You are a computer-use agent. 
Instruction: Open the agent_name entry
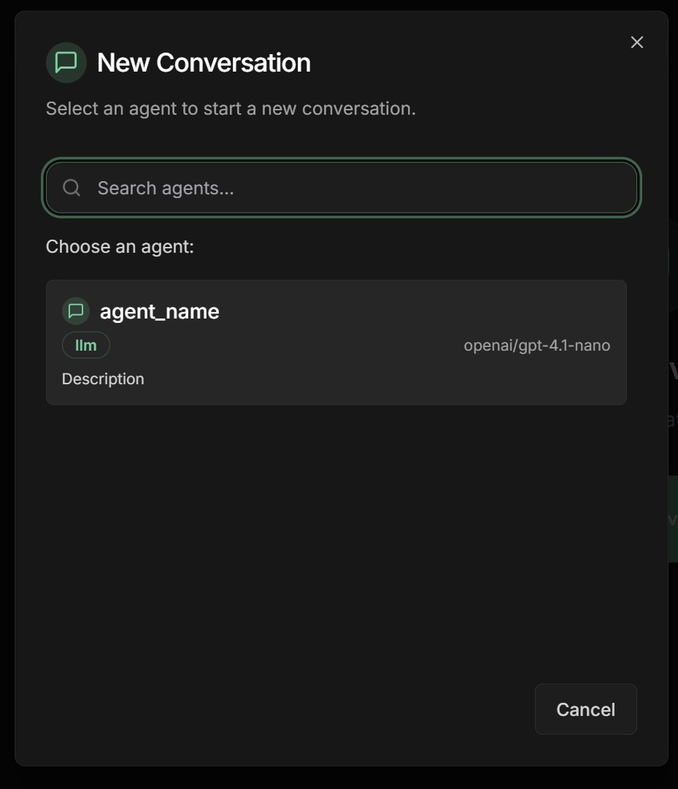336,342
